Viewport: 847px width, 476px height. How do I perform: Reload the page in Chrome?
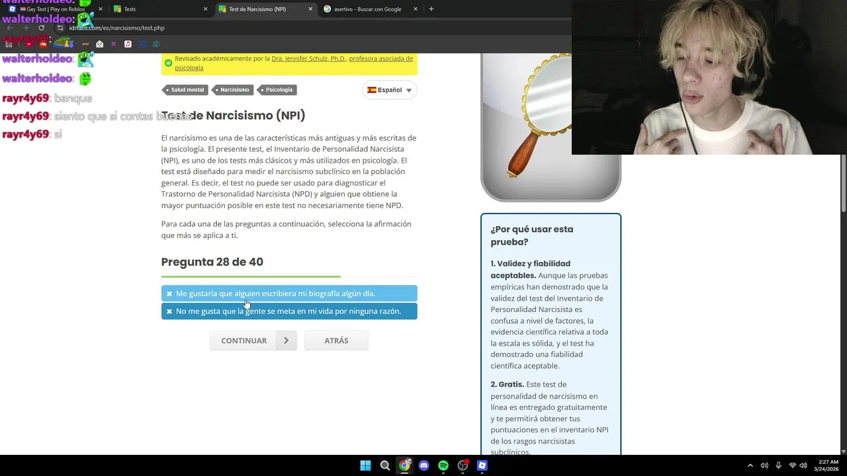41,28
